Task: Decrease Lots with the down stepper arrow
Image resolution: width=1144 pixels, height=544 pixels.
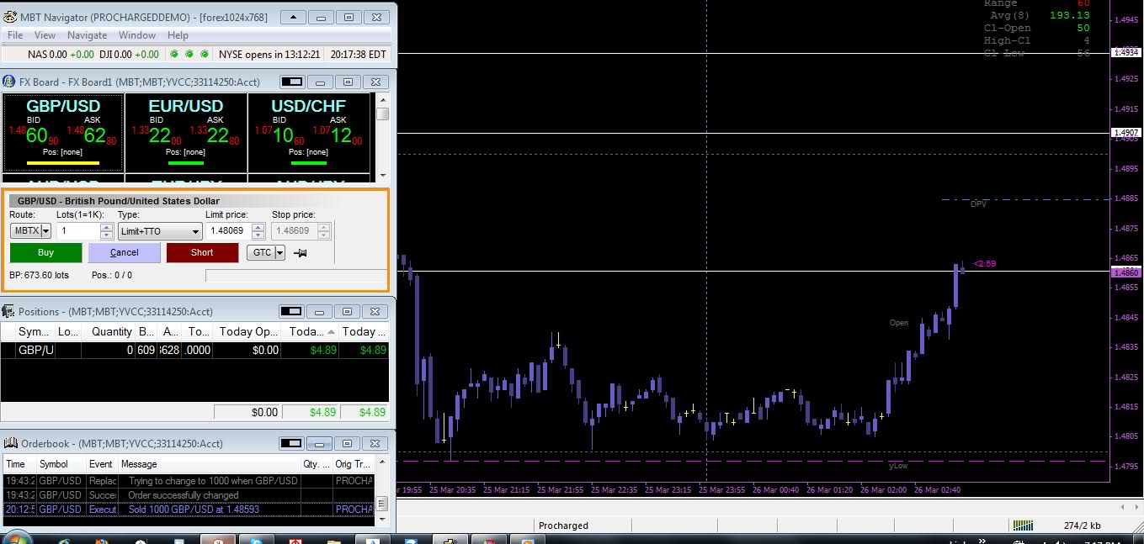Action: tap(106, 235)
